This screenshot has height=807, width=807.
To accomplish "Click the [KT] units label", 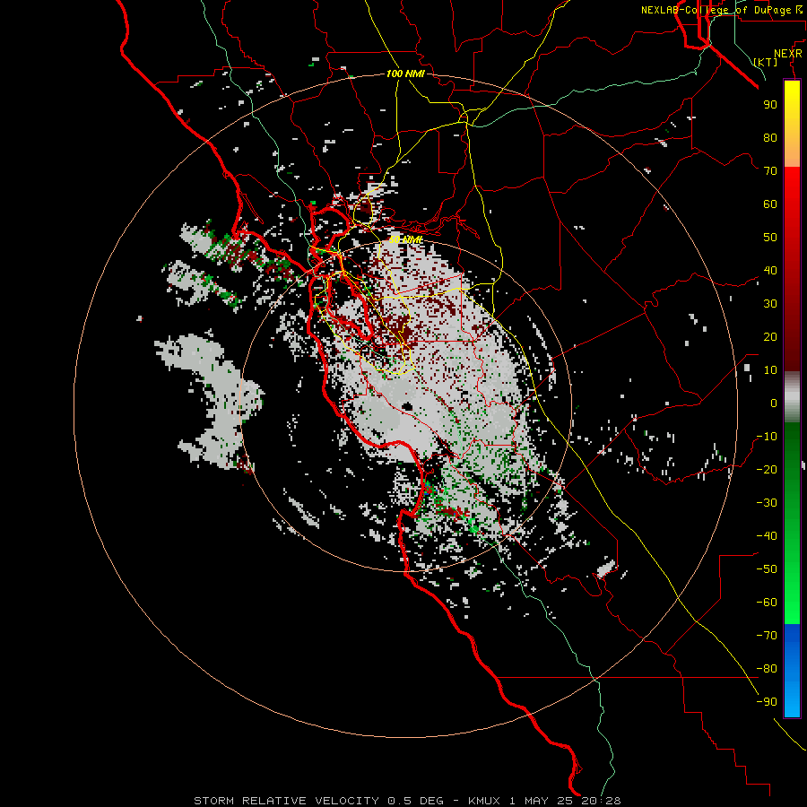I will click(x=765, y=62).
